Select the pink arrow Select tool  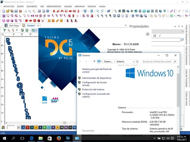point(4,16)
